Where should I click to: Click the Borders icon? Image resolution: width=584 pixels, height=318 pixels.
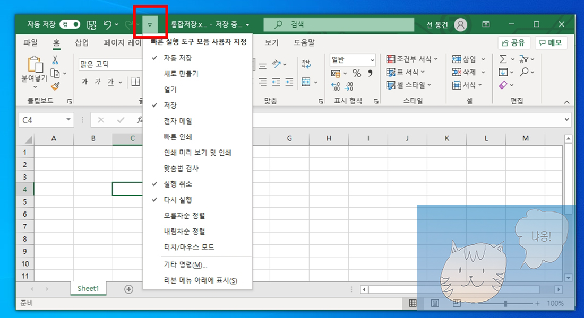point(135,82)
